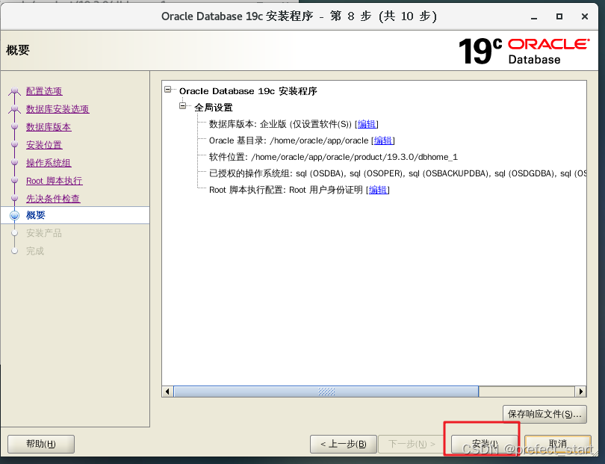Collapse the Oracle Database 19c 安装程序 tree node

click(168, 90)
